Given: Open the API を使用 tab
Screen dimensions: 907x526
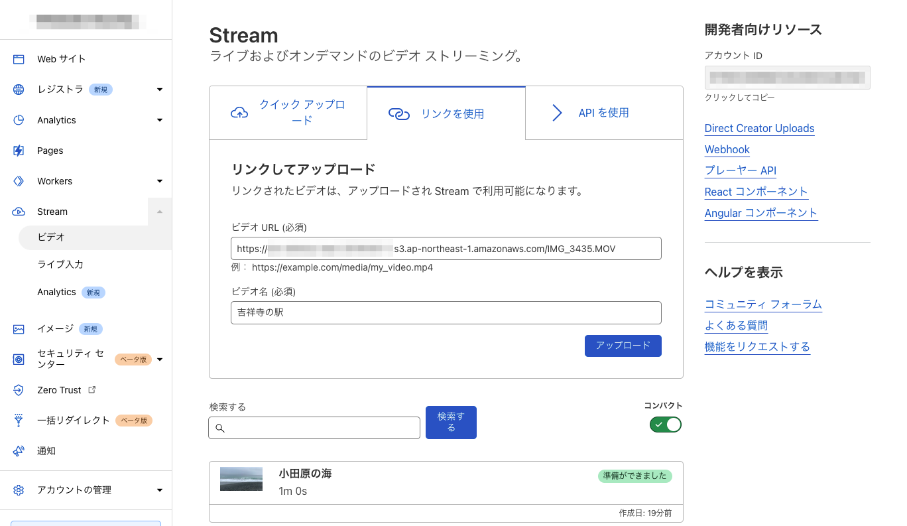Looking at the screenshot, I should coord(604,113).
